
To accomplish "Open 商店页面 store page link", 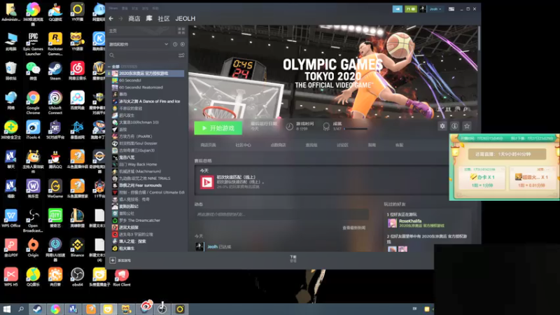I will (208, 145).
